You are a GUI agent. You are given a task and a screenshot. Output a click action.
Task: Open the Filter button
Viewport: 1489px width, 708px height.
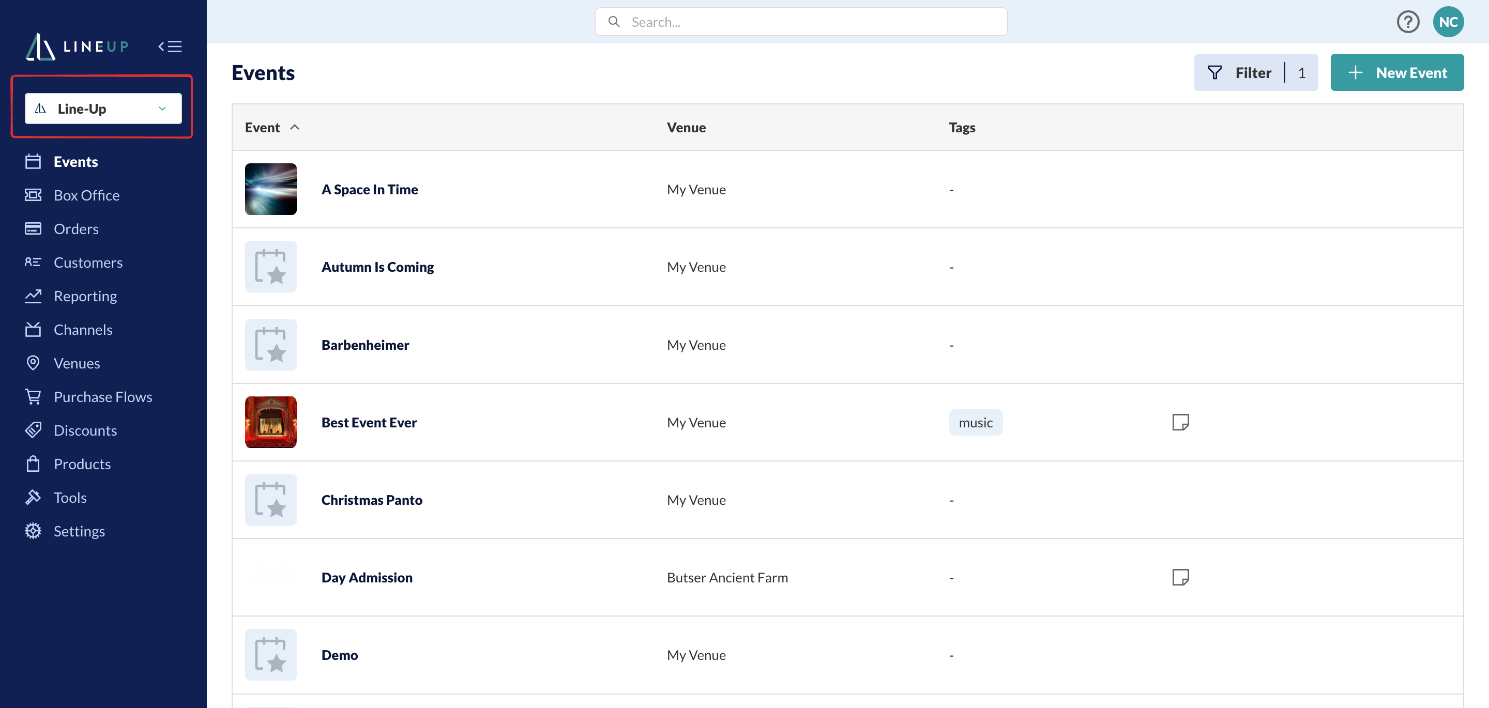1256,72
